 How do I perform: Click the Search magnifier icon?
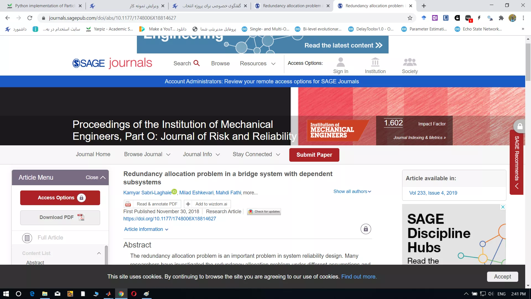(x=197, y=63)
